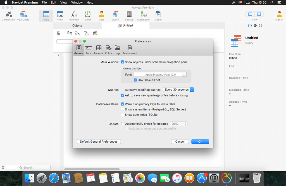Open the Automation tool
Viewport: 286px width, 186px height.
144,16
